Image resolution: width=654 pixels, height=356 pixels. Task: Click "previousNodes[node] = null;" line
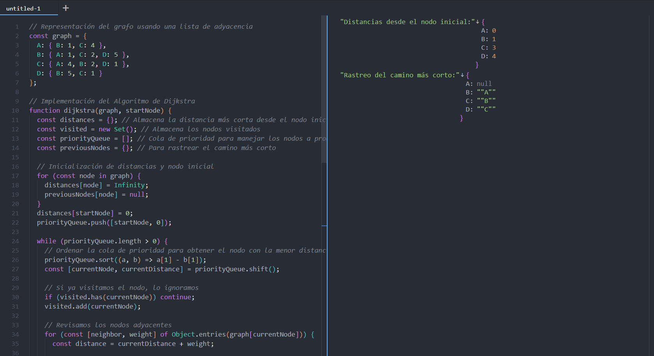pyautogui.click(x=96, y=195)
